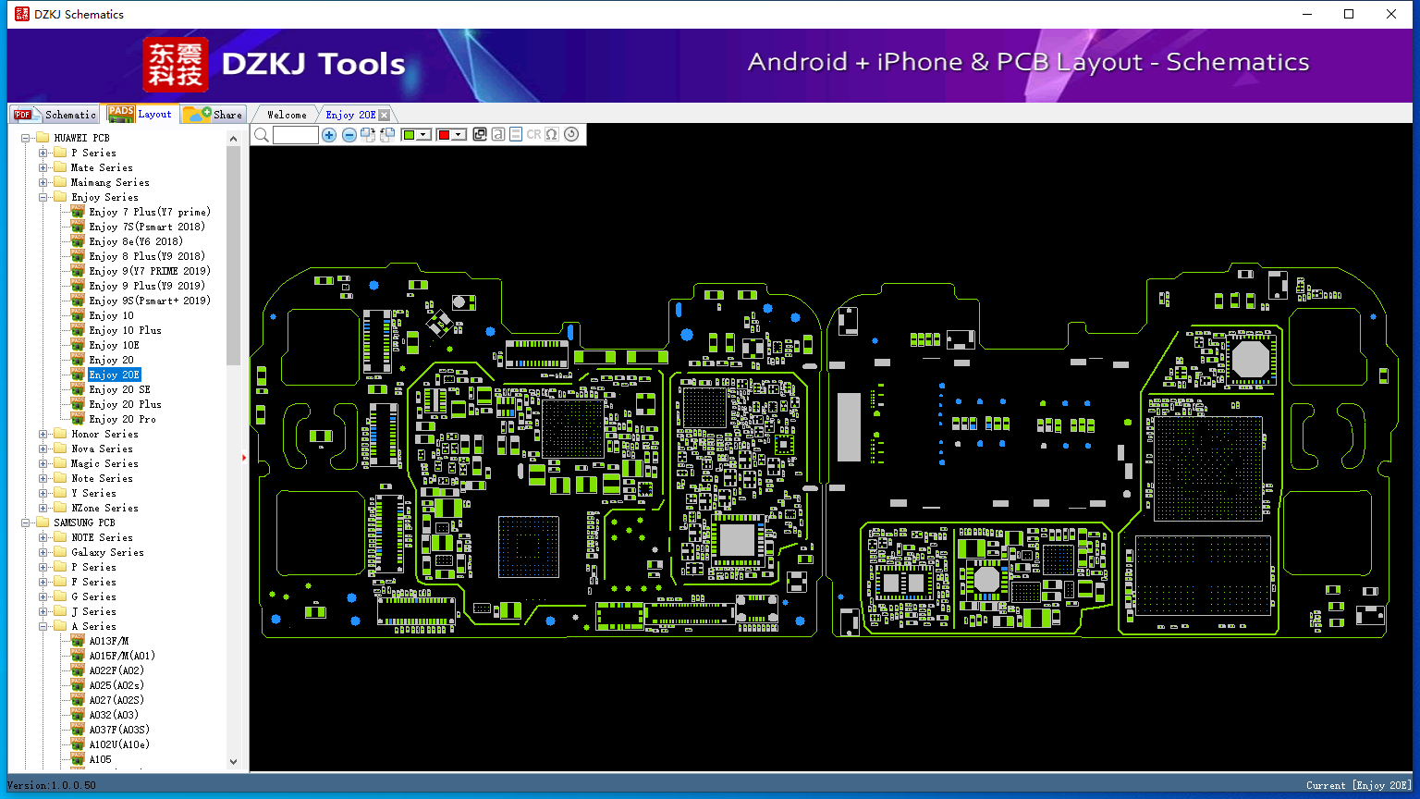Screen dimensions: 1420x799
Task: Expand the Honor Series folder
Action: pos(44,434)
